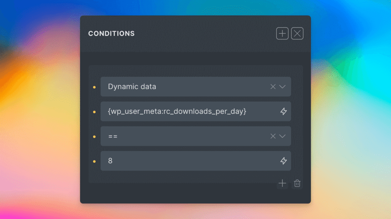Click the yellow dot beside the wp_user_meta field

pos(94,112)
